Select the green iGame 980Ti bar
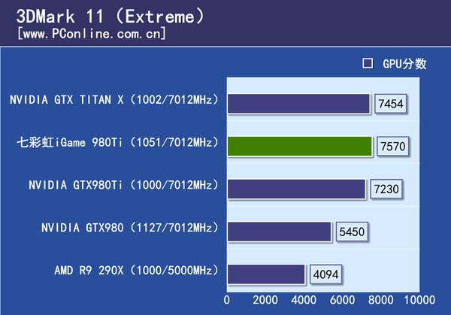 pos(300,146)
